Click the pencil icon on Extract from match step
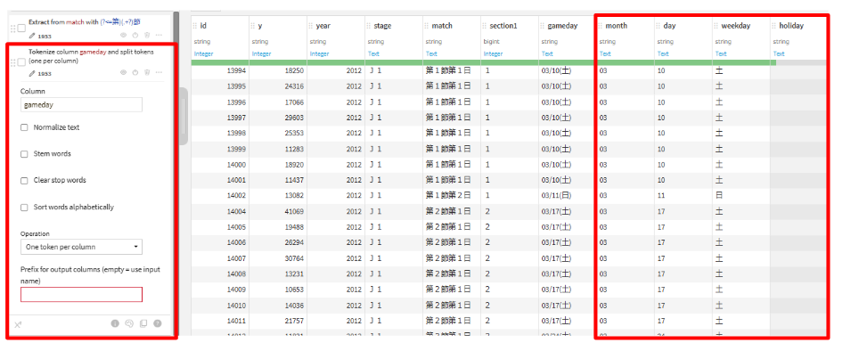The image size is (851, 351). tap(32, 36)
